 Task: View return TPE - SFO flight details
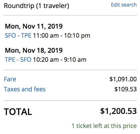click(18, 59)
